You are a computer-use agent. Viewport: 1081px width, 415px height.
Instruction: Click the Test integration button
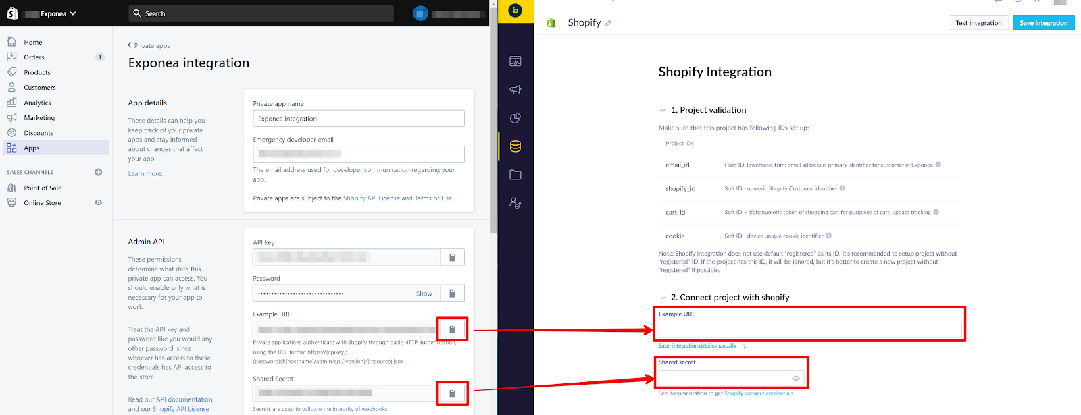[x=978, y=23]
